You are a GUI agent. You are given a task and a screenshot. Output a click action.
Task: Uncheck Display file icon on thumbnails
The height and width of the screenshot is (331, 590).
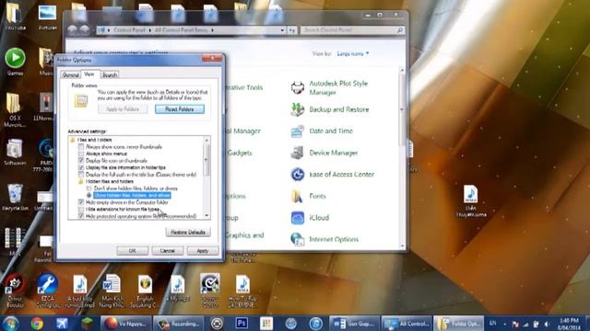coord(81,161)
